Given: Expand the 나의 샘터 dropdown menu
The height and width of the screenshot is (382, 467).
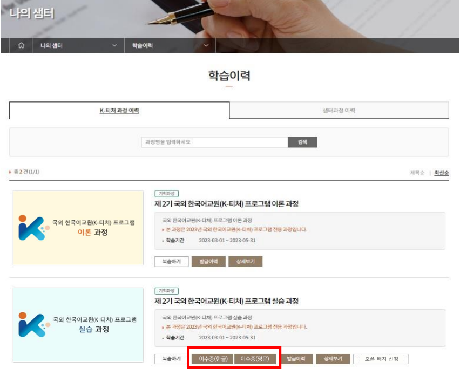Looking at the screenshot, I should coord(79,45).
